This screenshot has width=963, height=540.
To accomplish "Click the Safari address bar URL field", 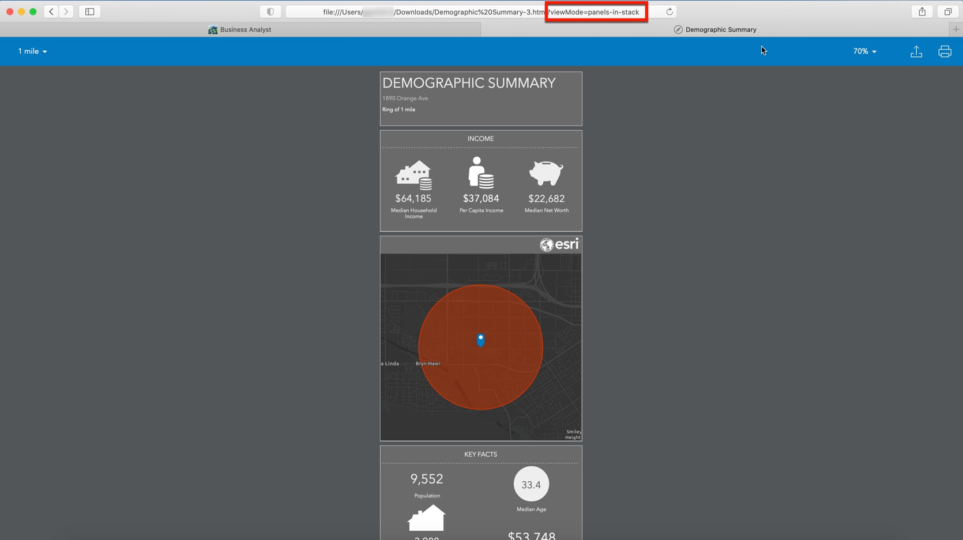I will (x=481, y=12).
